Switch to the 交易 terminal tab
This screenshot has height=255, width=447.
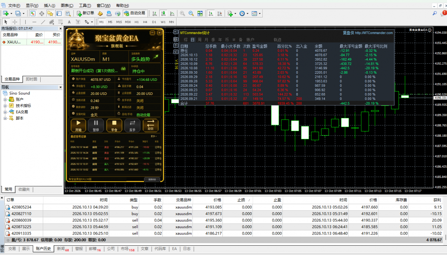pos(12,249)
